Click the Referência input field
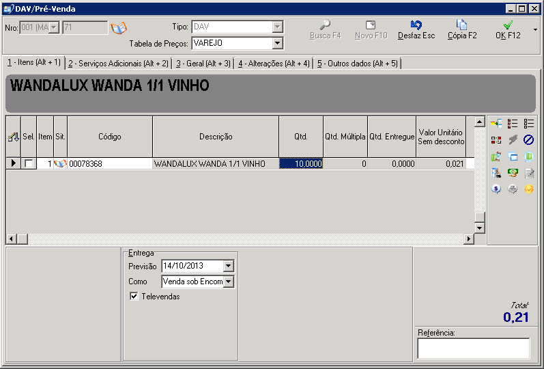544x369 pixels. tap(474, 348)
